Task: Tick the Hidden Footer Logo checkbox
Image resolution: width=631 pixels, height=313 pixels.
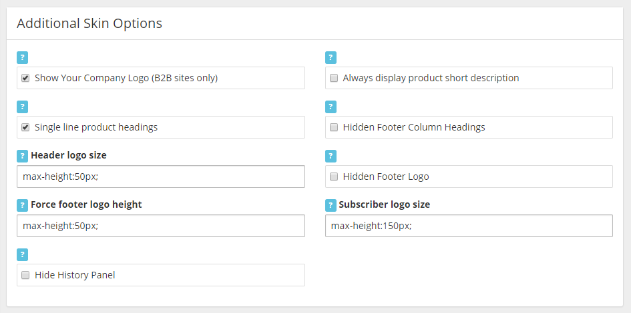Action: (334, 177)
